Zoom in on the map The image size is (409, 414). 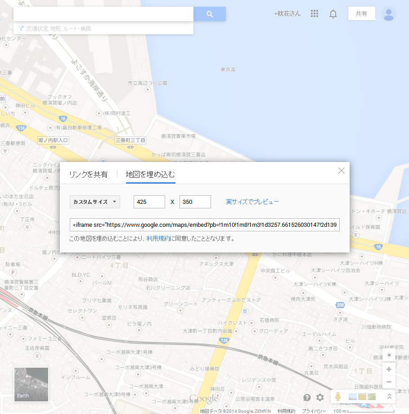tap(389, 369)
